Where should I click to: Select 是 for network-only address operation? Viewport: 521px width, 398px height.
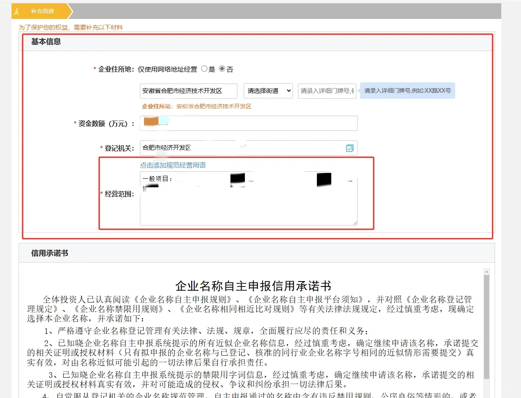click(x=205, y=69)
